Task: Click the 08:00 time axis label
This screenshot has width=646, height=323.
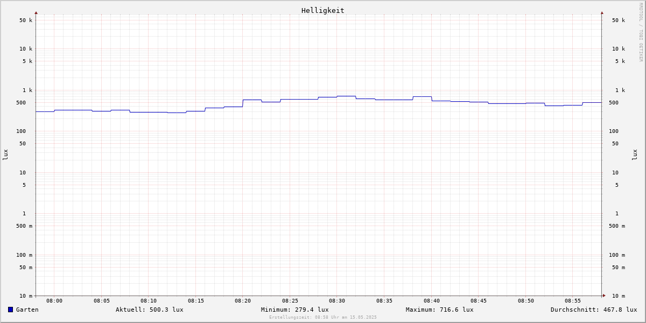Action: pos(54,301)
